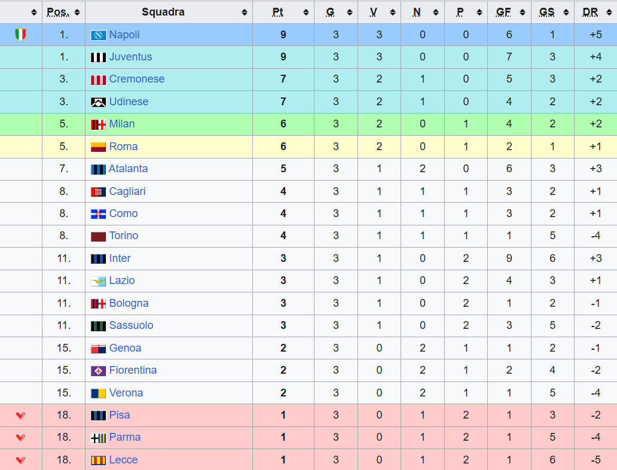Open the Lecce team link
The width and height of the screenshot is (617, 470).
pos(124,460)
